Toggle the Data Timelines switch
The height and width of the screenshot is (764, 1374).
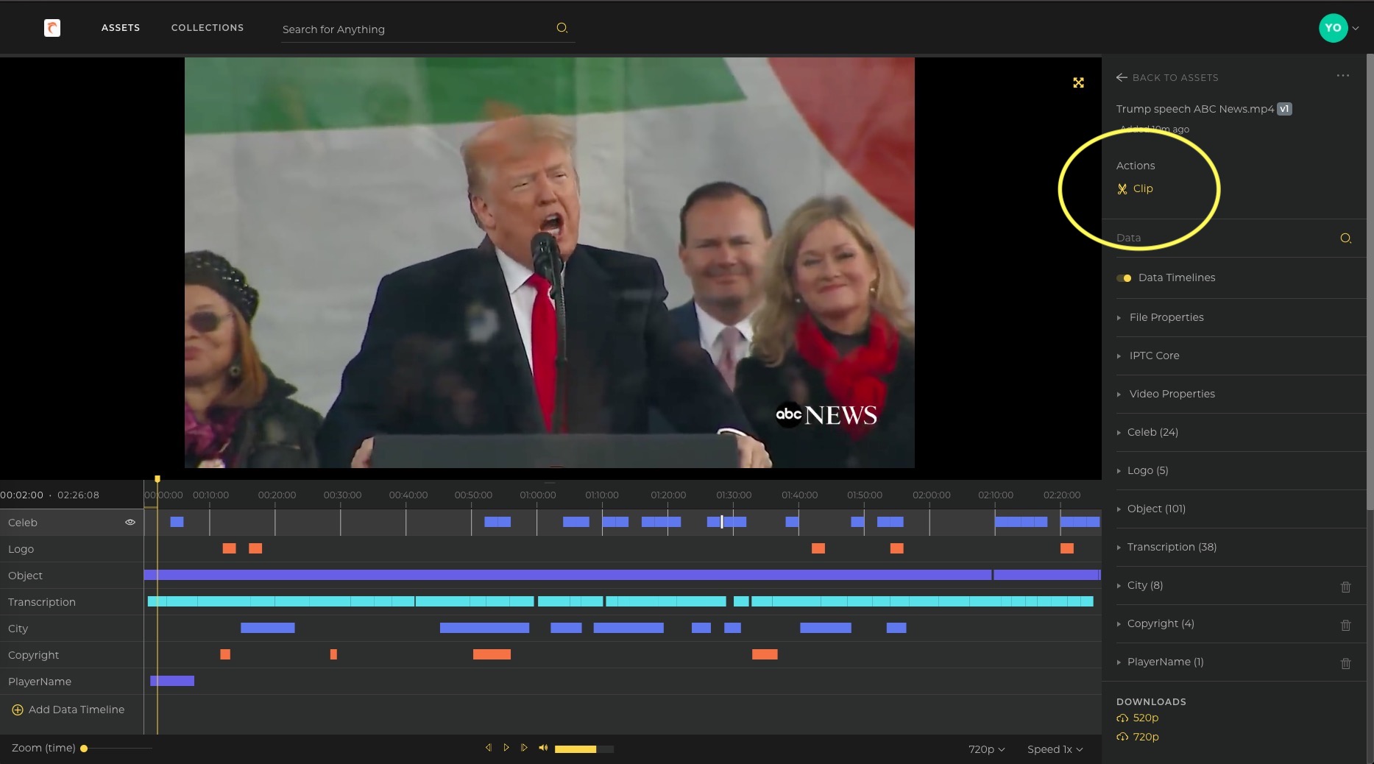1124,278
